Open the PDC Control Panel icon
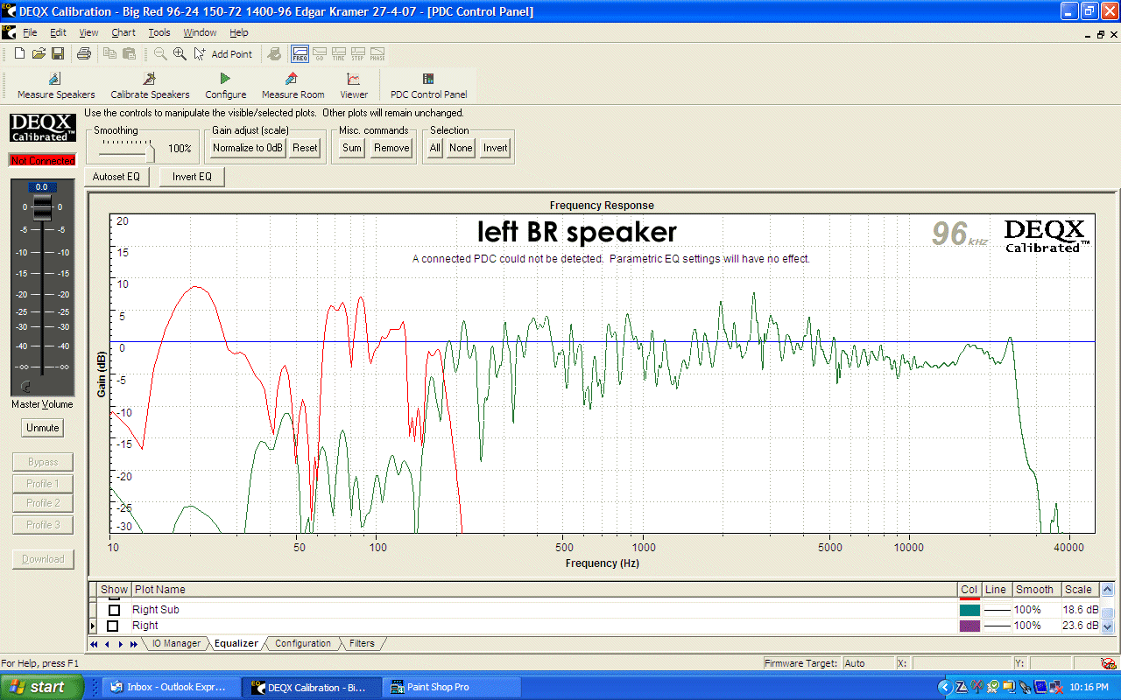 428,85
